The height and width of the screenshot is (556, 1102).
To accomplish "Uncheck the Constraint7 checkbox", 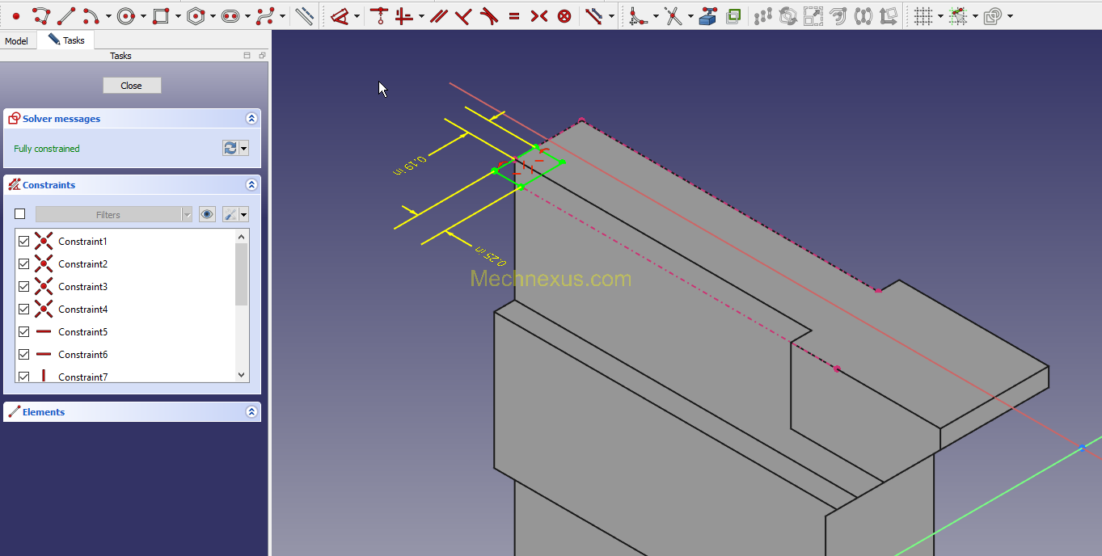I will click(23, 377).
